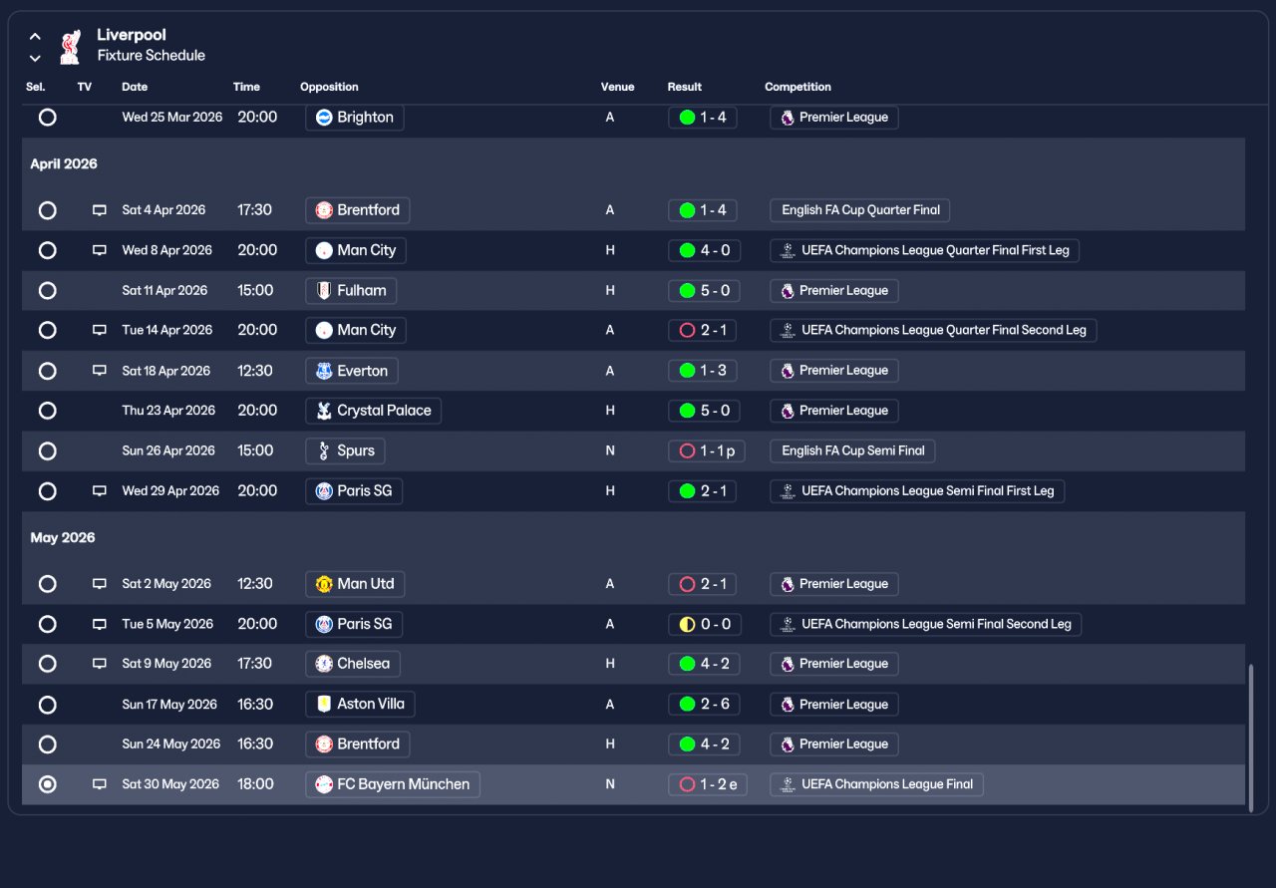This screenshot has width=1276, height=888.
Task: Click the Crystal Palace club badge
Action: pos(323,411)
